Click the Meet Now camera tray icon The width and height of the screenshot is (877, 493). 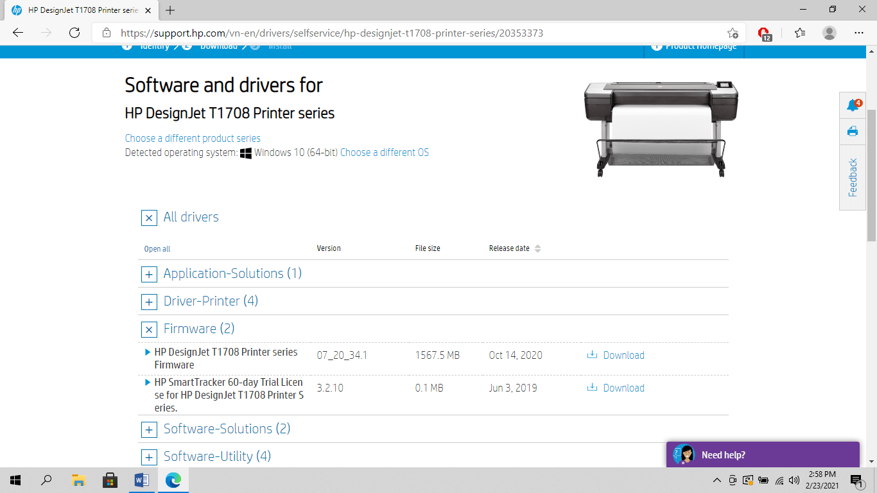[733, 480]
